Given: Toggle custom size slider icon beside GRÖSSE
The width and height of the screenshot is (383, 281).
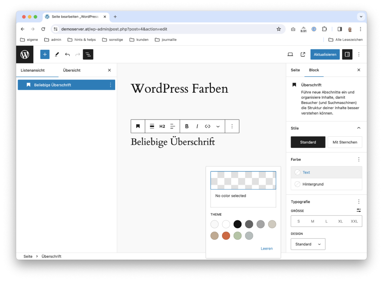Looking at the screenshot, I should [x=359, y=210].
